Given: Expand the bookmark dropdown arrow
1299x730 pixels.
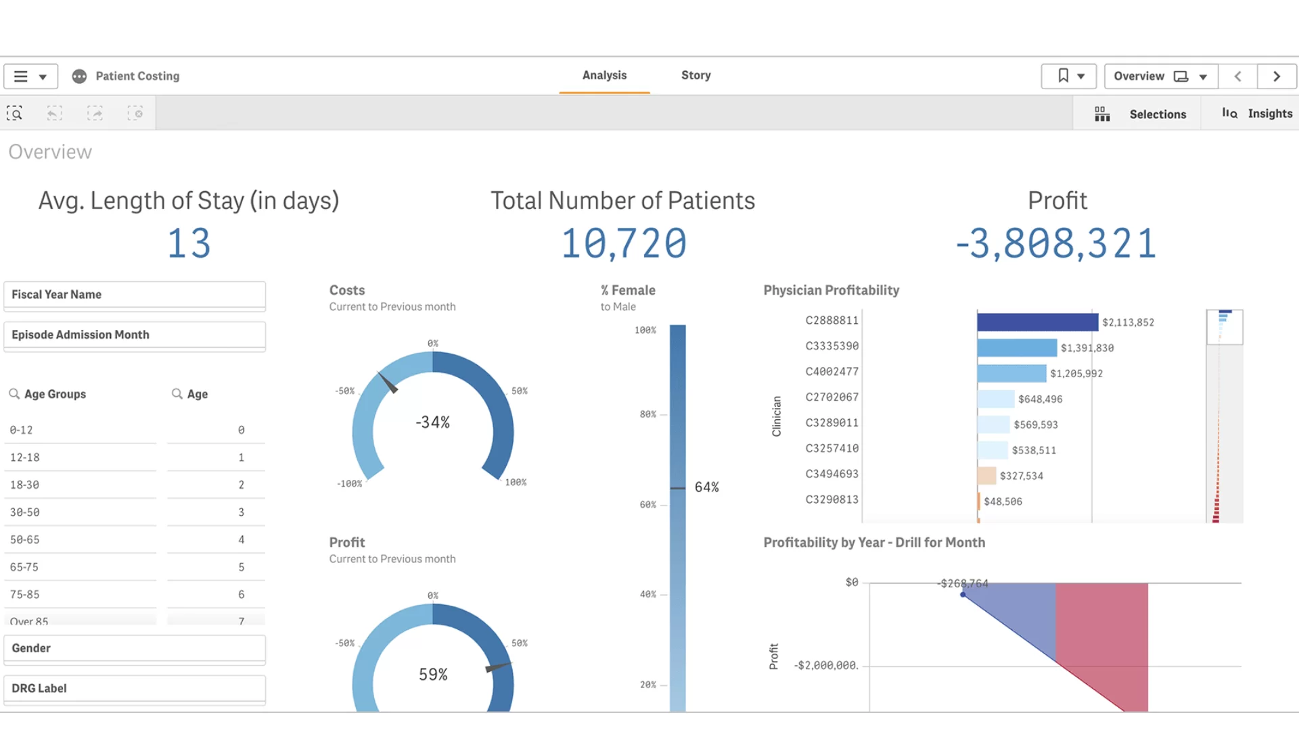Looking at the screenshot, I should pyautogui.click(x=1081, y=76).
